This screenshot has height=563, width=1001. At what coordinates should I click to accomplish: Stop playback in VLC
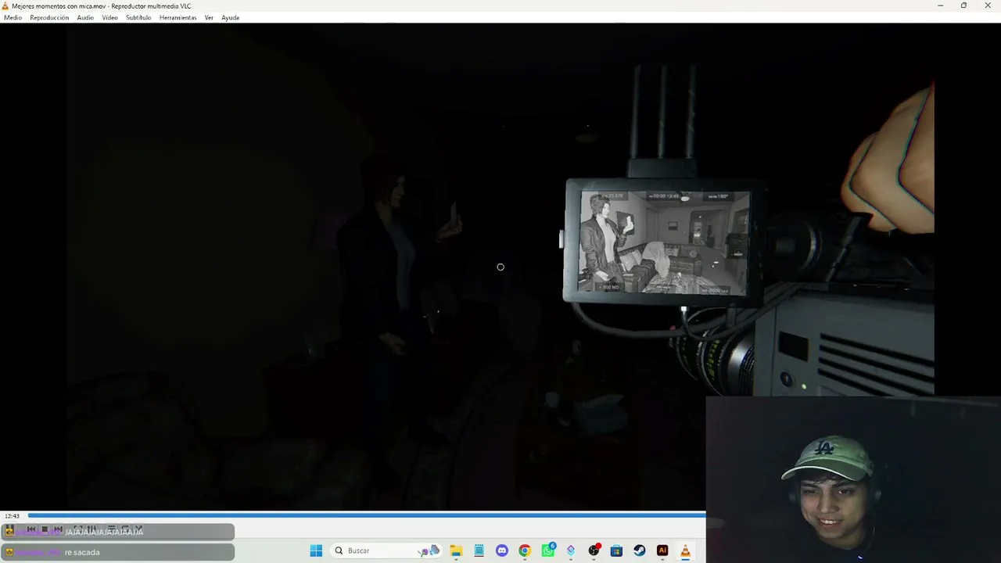[45, 530]
